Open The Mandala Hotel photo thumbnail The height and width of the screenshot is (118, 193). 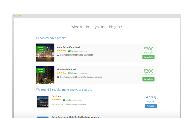[x=45, y=75]
